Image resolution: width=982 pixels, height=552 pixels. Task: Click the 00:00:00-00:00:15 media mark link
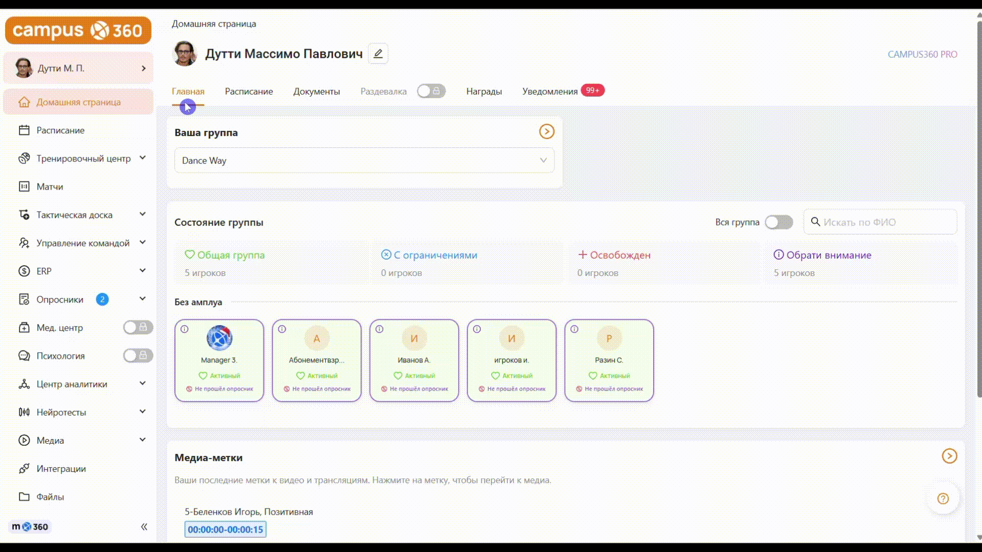tap(225, 530)
